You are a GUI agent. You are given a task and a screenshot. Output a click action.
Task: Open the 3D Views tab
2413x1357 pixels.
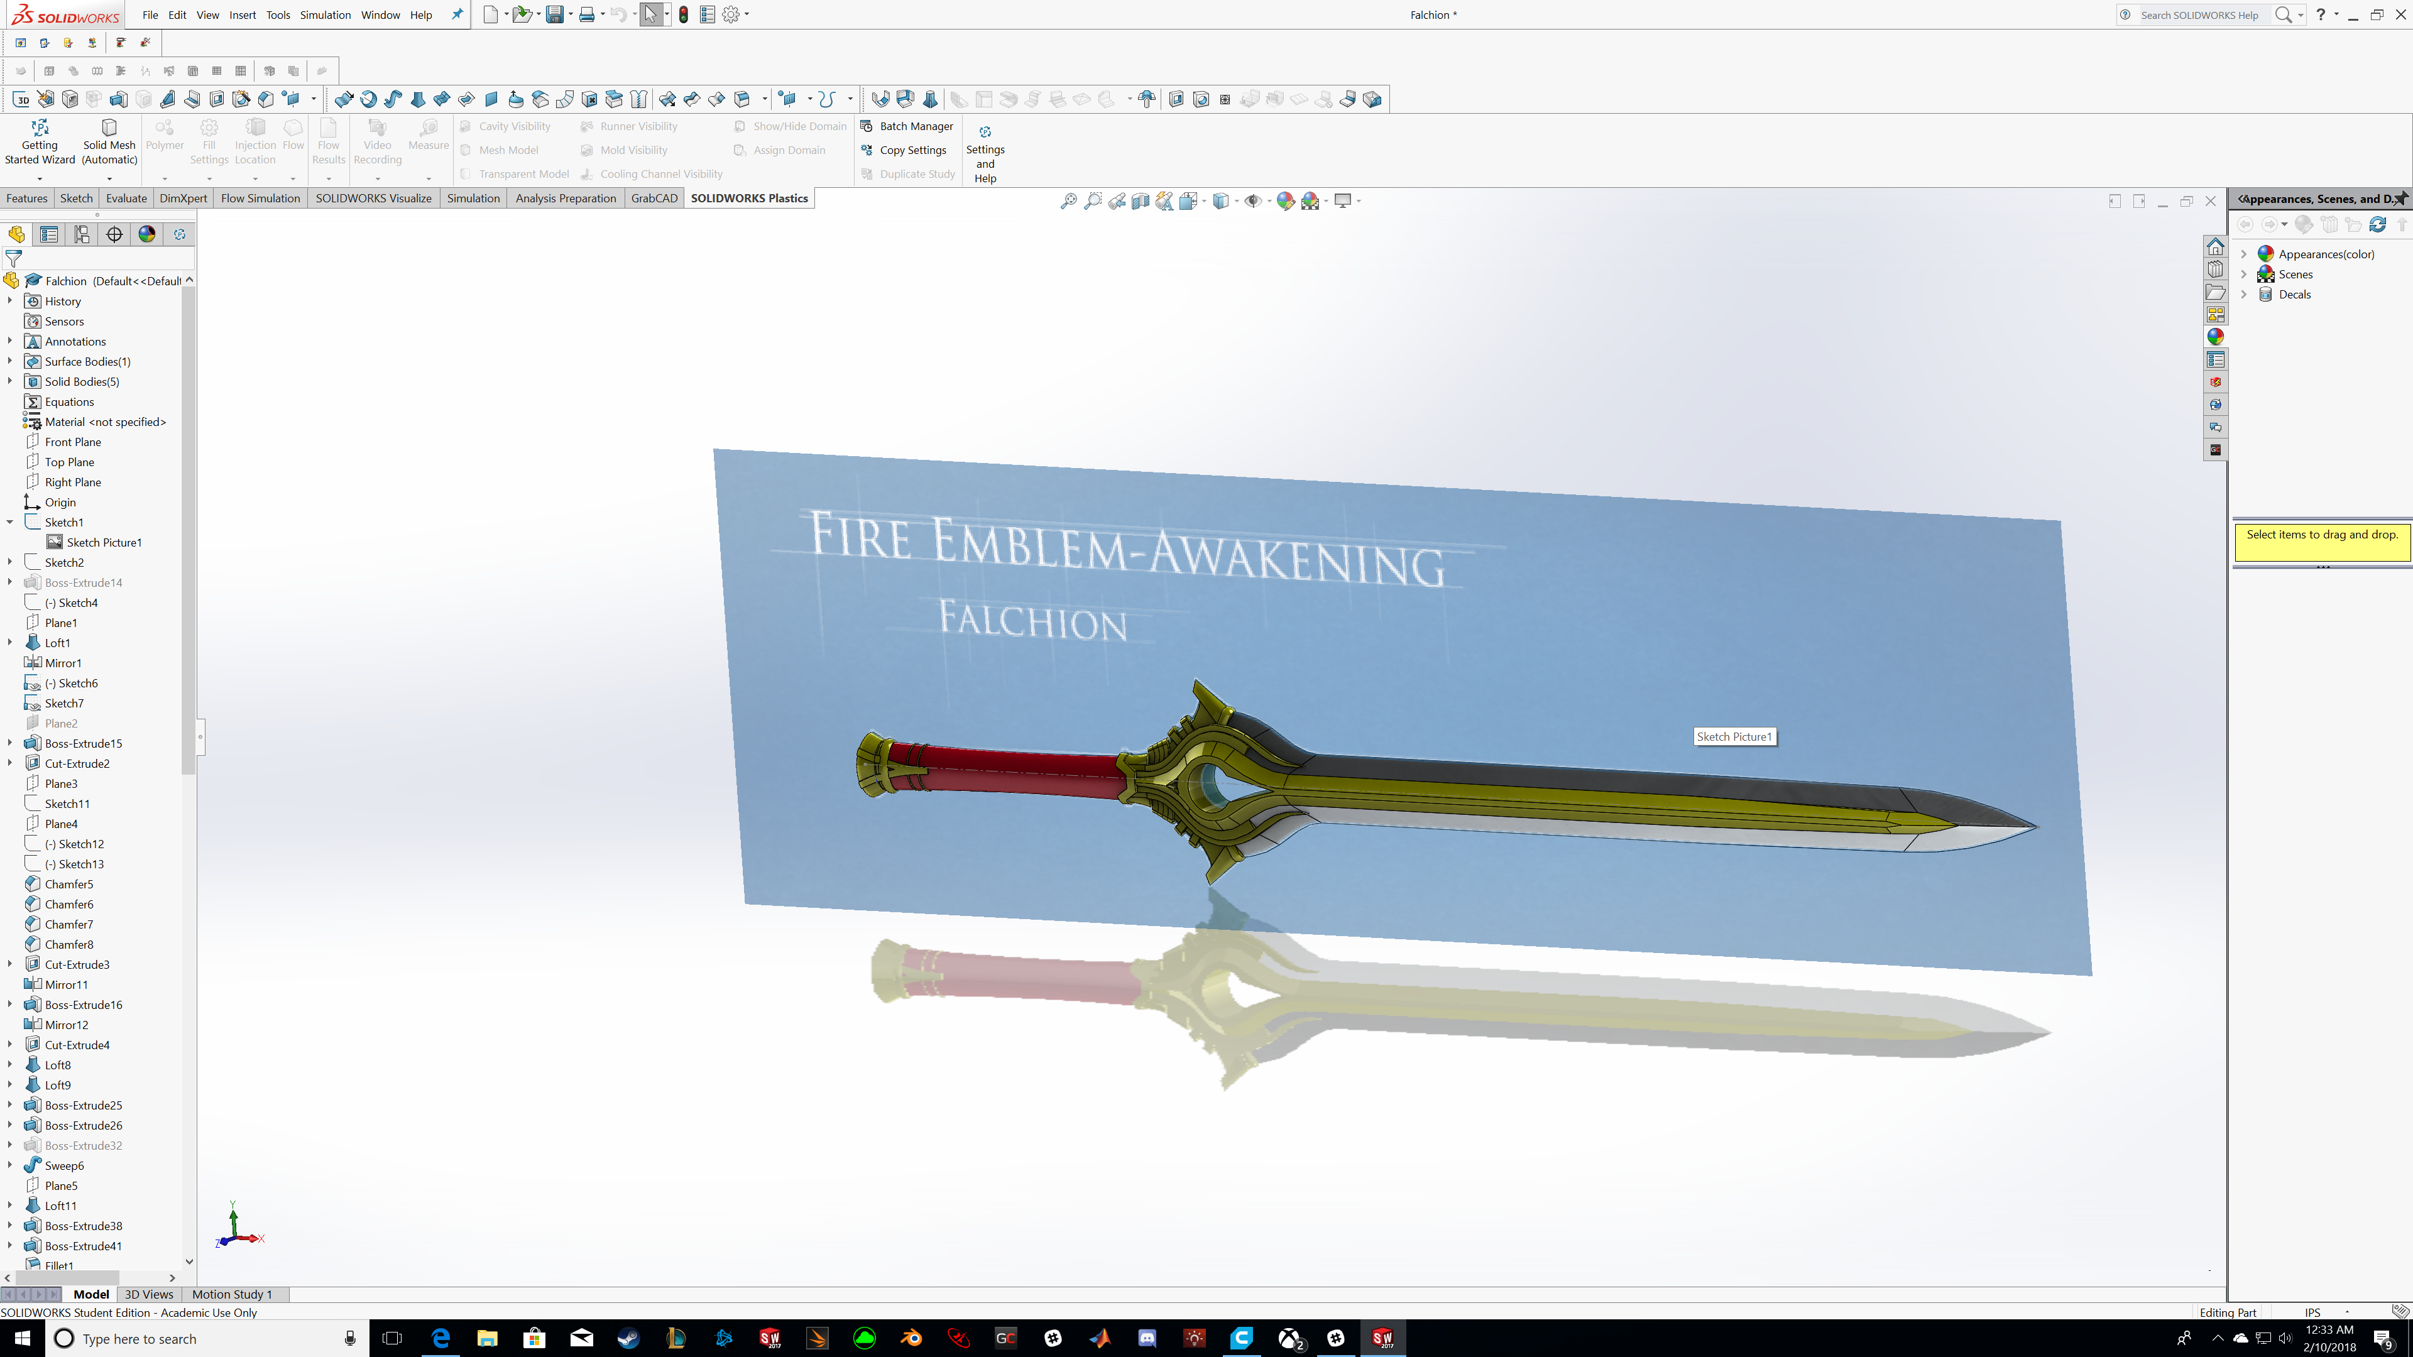[x=149, y=1294]
